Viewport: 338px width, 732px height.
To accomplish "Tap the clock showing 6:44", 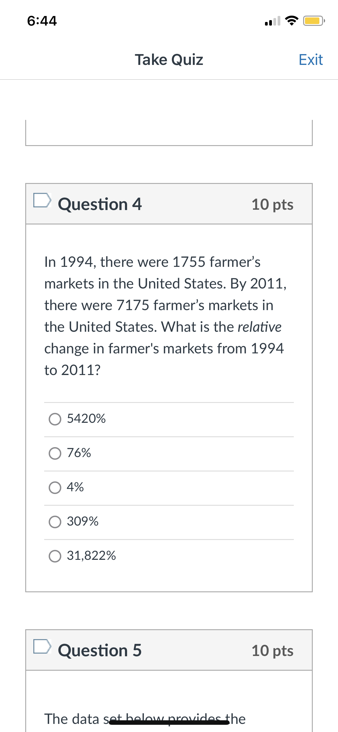I will click(x=42, y=20).
